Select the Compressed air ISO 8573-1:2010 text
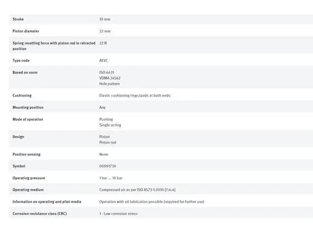 [137, 189]
